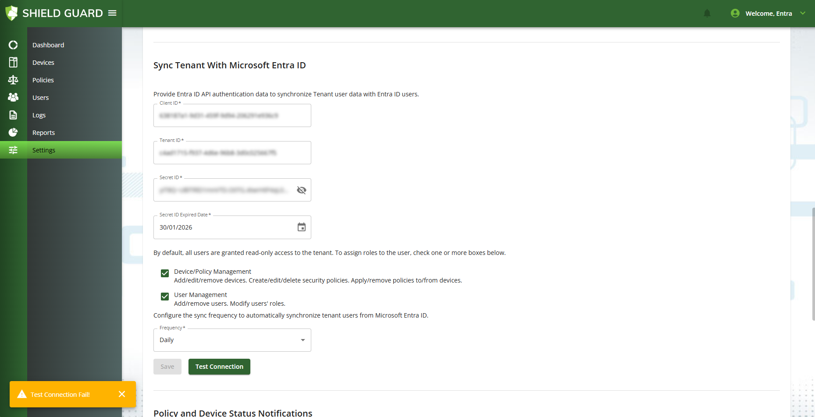Uncheck Device/Policy Management checkbox
This screenshot has width=815, height=417.
click(x=165, y=273)
